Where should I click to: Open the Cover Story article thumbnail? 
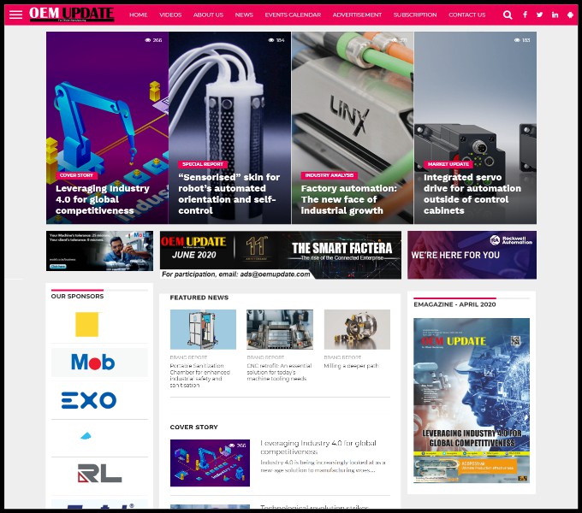(x=210, y=463)
